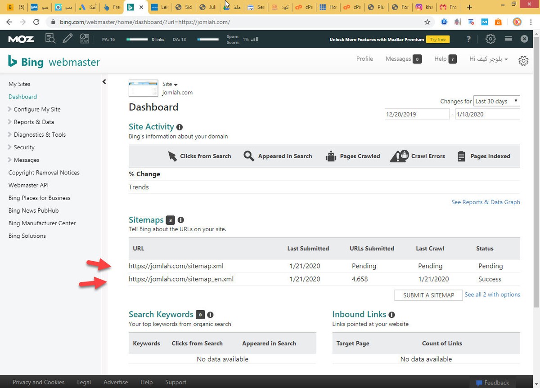This screenshot has width=540, height=388.
Task: Open Bing Solutions page
Action: [27, 236]
